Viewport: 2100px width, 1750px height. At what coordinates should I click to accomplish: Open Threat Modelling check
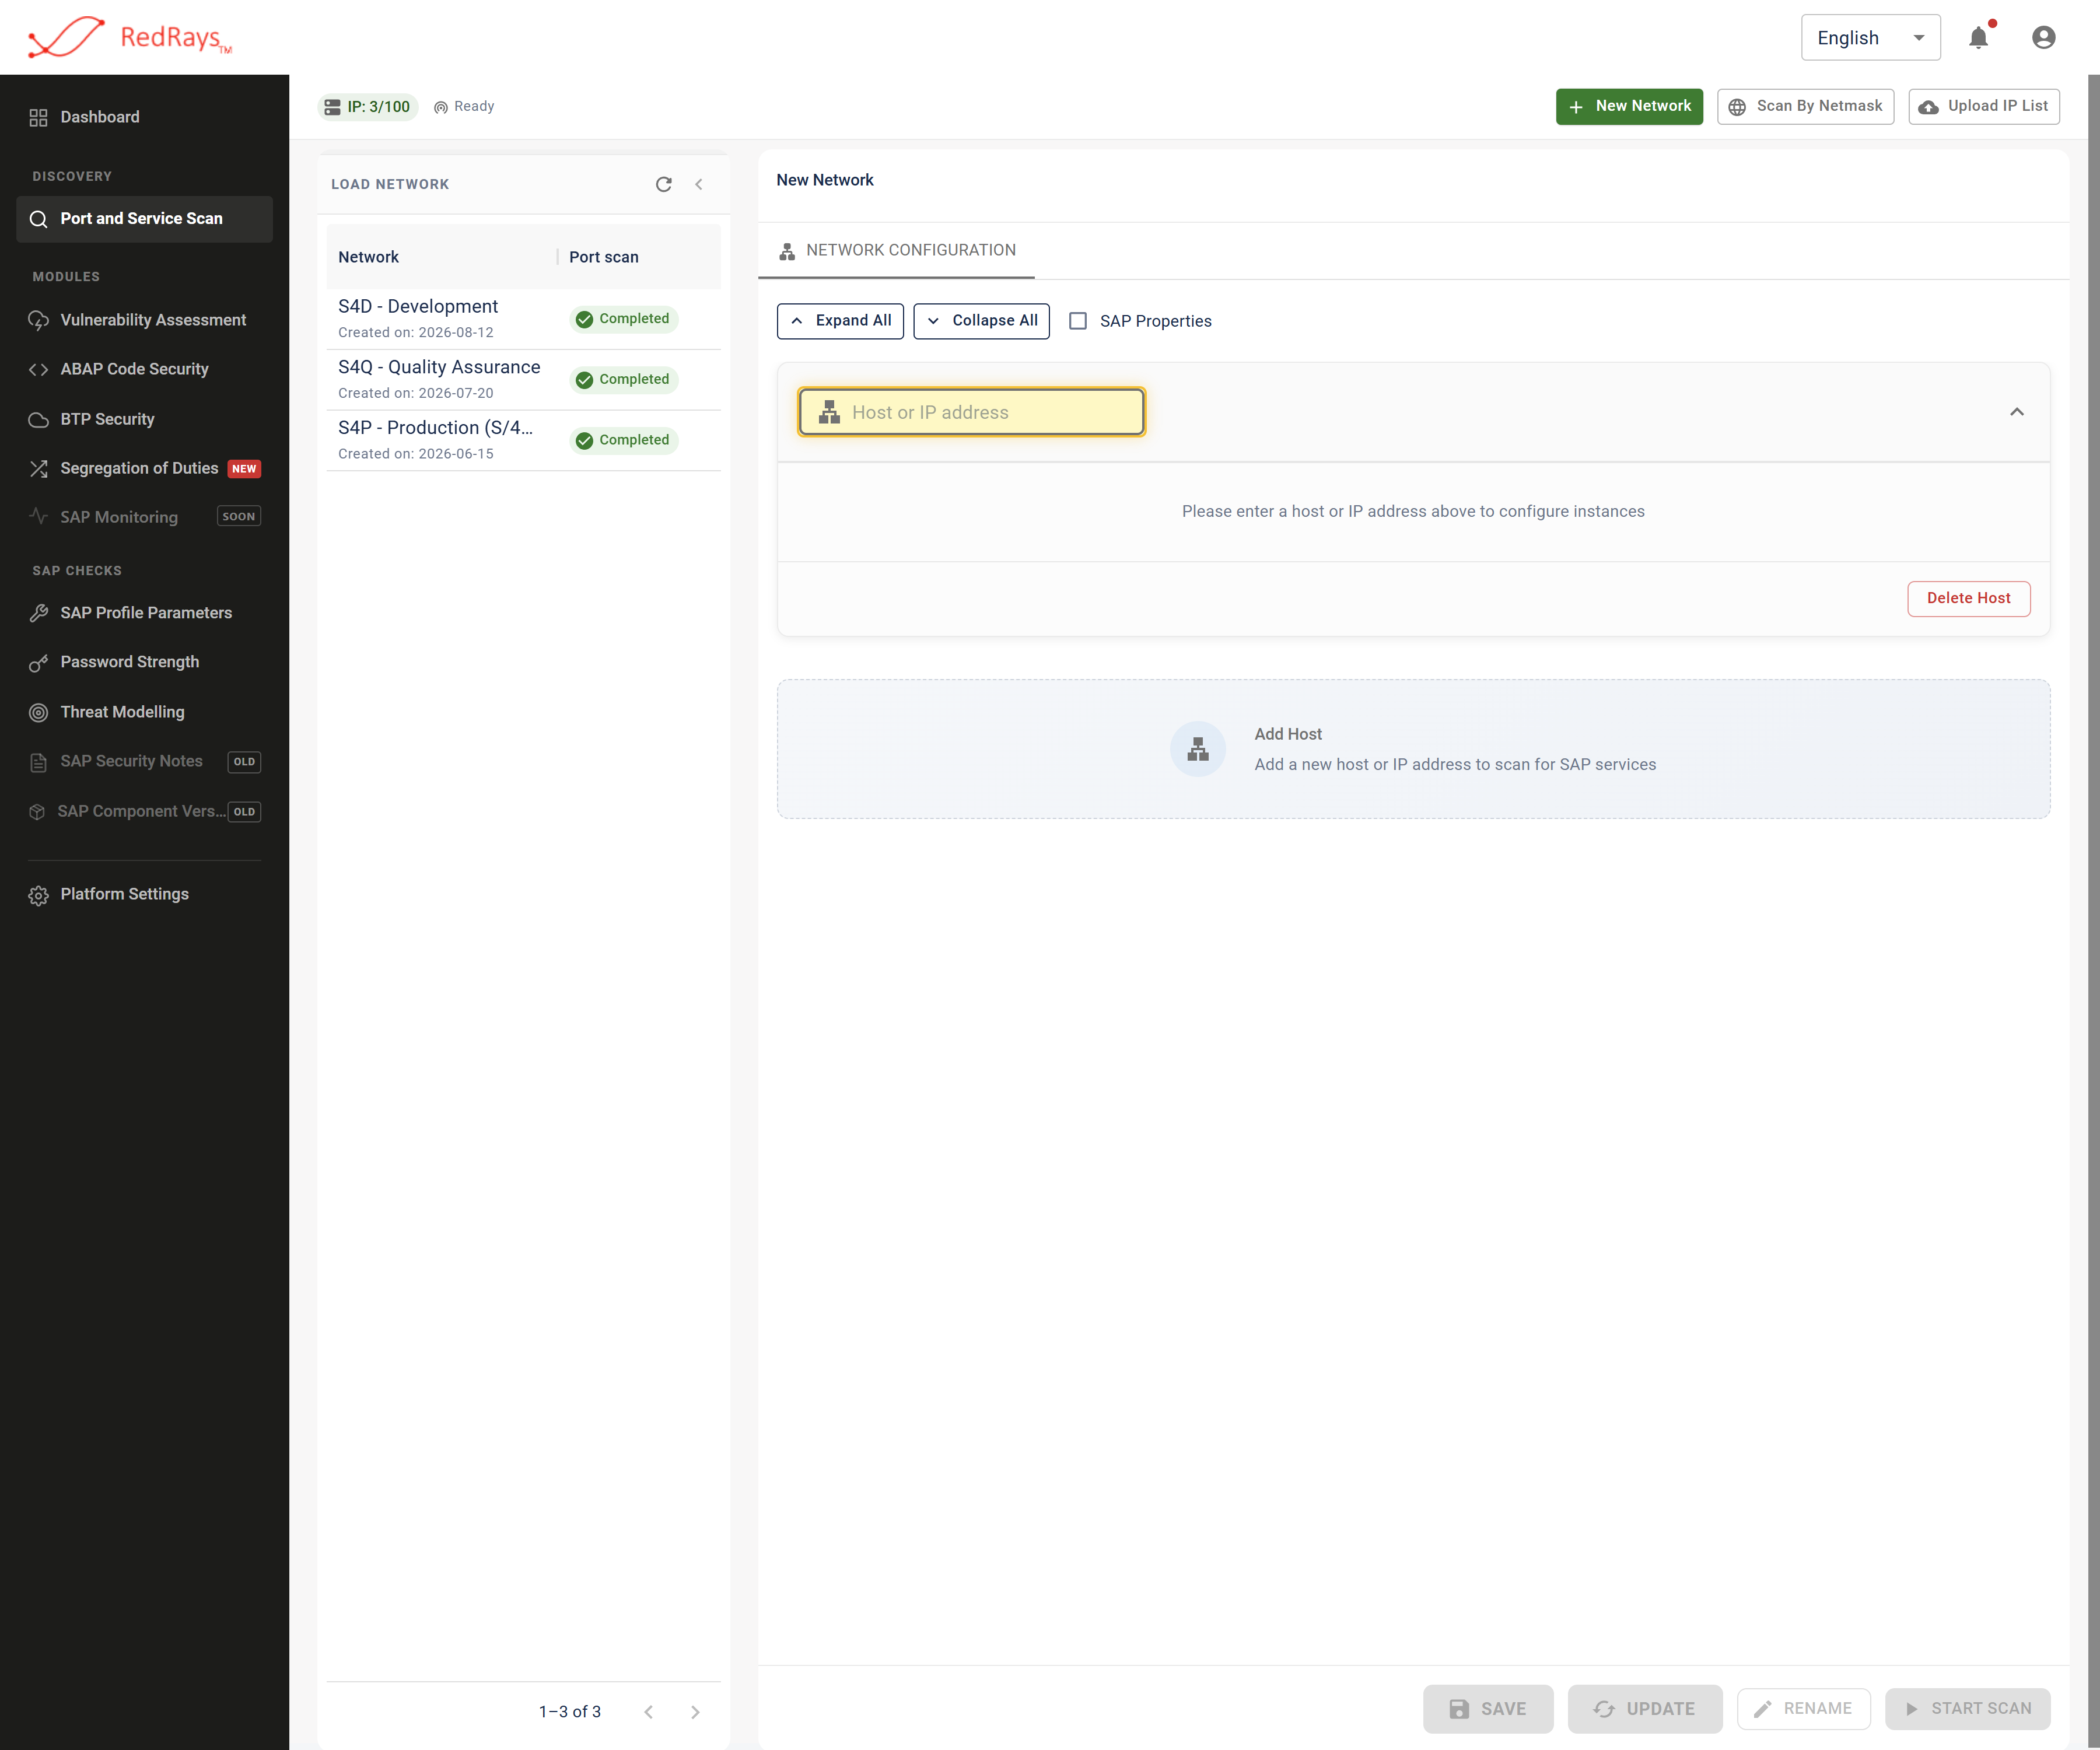coord(144,712)
